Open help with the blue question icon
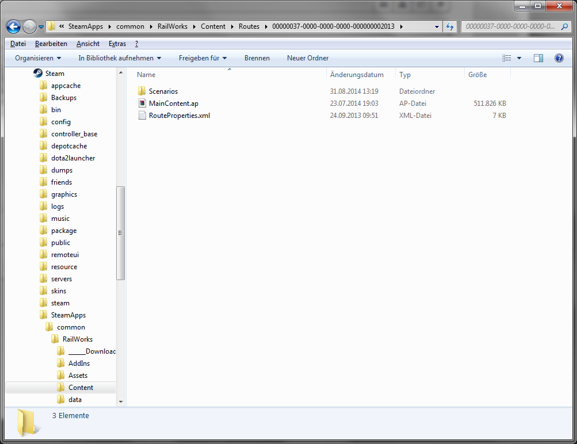Image resolution: width=577 pixels, height=444 pixels. click(x=559, y=58)
